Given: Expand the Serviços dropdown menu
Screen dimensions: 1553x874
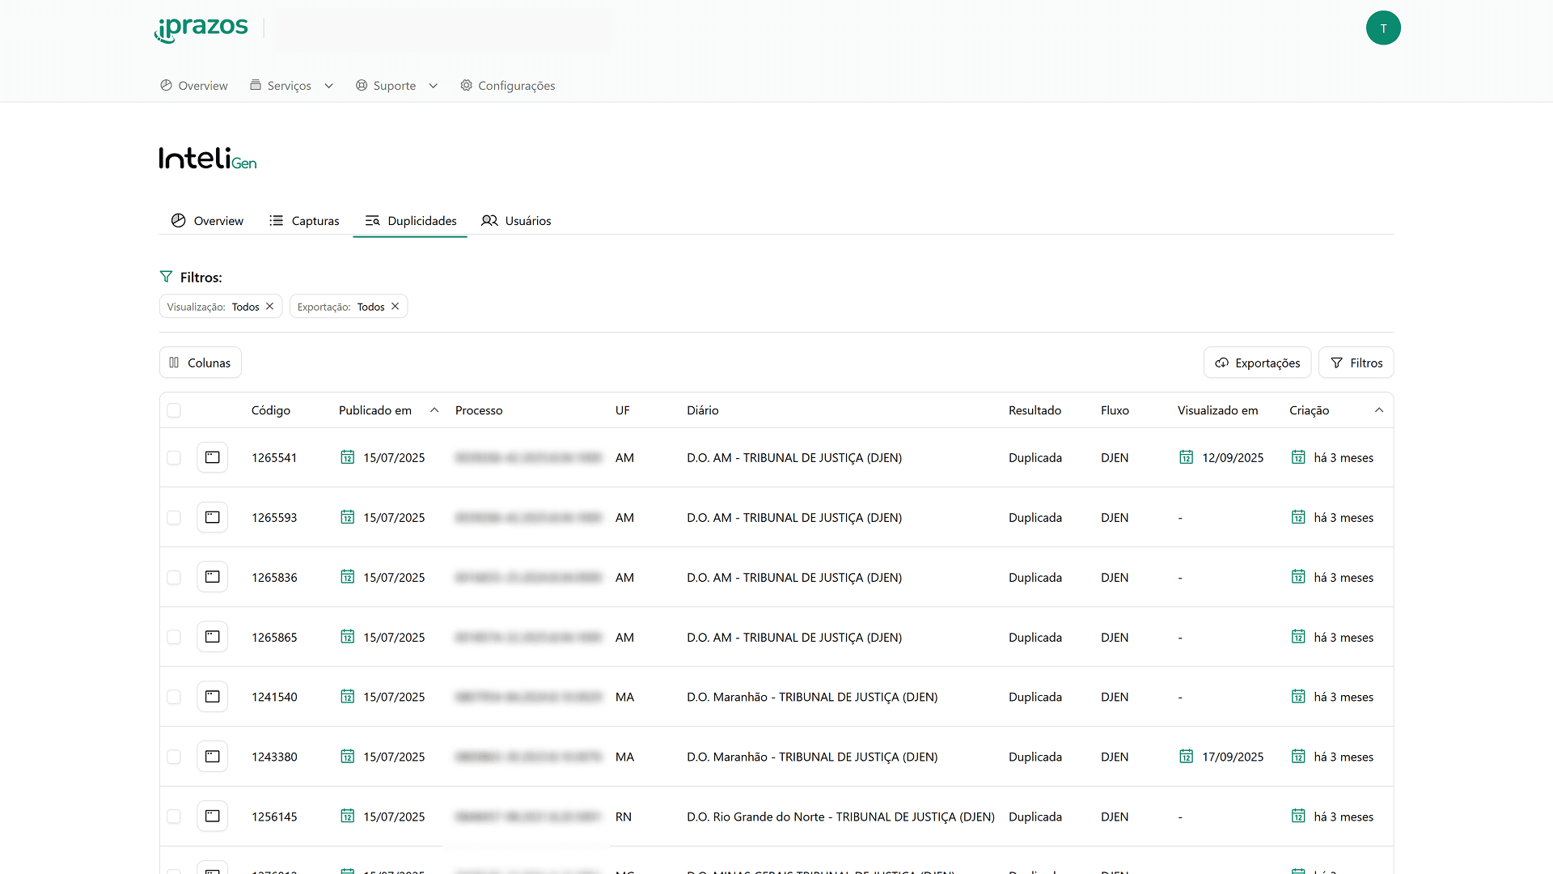Looking at the screenshot, I should click(x=291, y=86).
